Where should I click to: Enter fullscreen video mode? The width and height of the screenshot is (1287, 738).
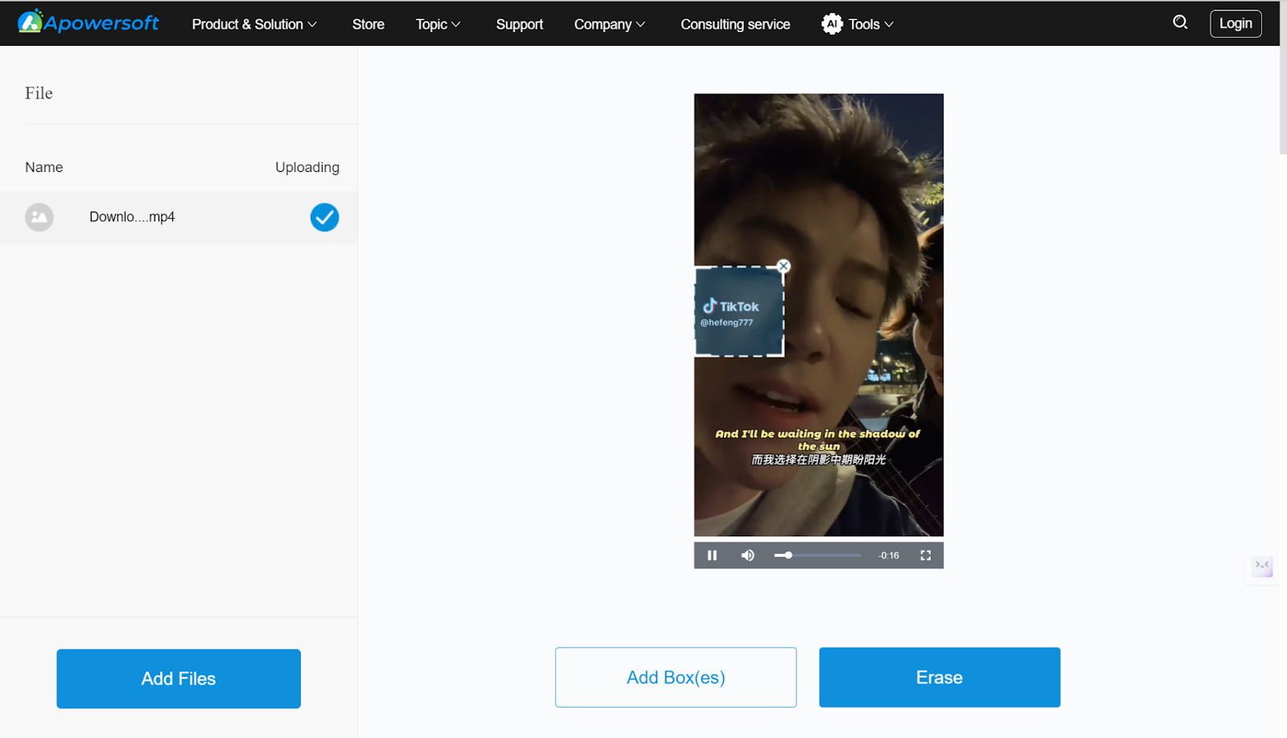(926, 556)
